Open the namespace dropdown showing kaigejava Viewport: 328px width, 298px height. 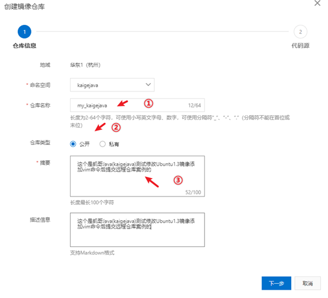click(112, 85)
